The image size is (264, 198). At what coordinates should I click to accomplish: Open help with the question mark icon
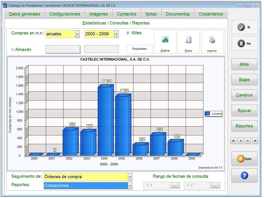point(244,175)
